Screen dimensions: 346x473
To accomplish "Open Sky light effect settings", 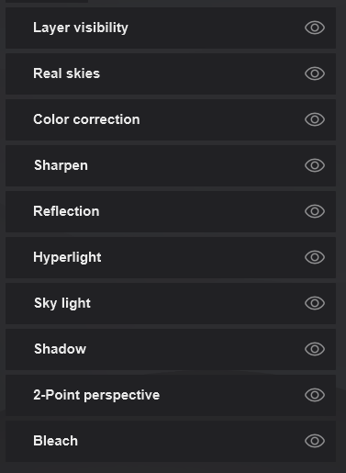I will click(x=171, y=303).
